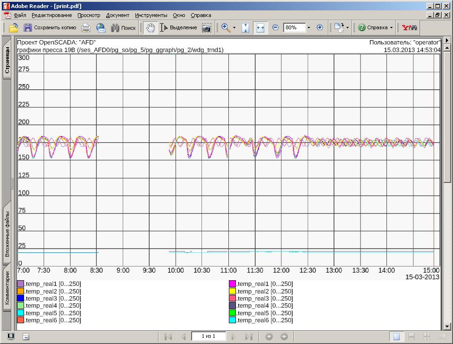Image resolution: width=453 pixels, height=344 pixels.
Task: Click the Print icon in toolbar
Action: (86, 28)
